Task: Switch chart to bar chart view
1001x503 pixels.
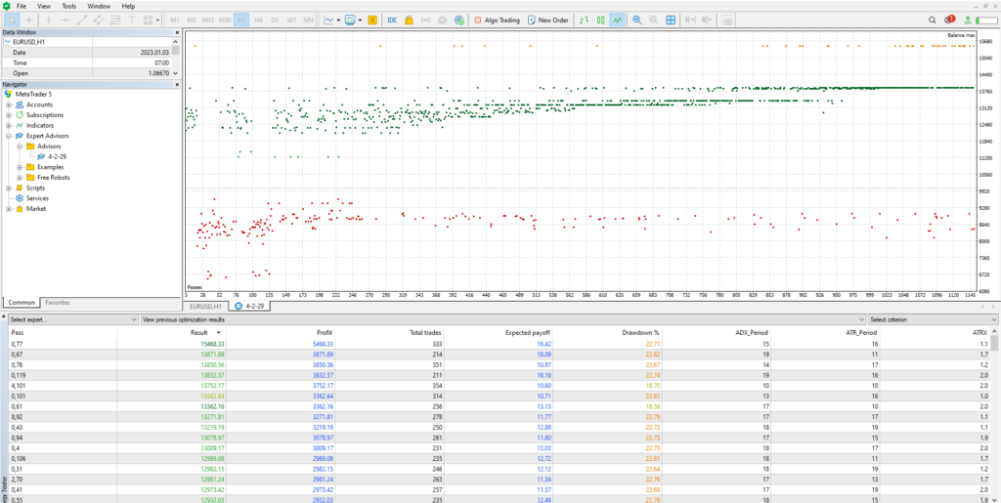Action: [583, 20]
